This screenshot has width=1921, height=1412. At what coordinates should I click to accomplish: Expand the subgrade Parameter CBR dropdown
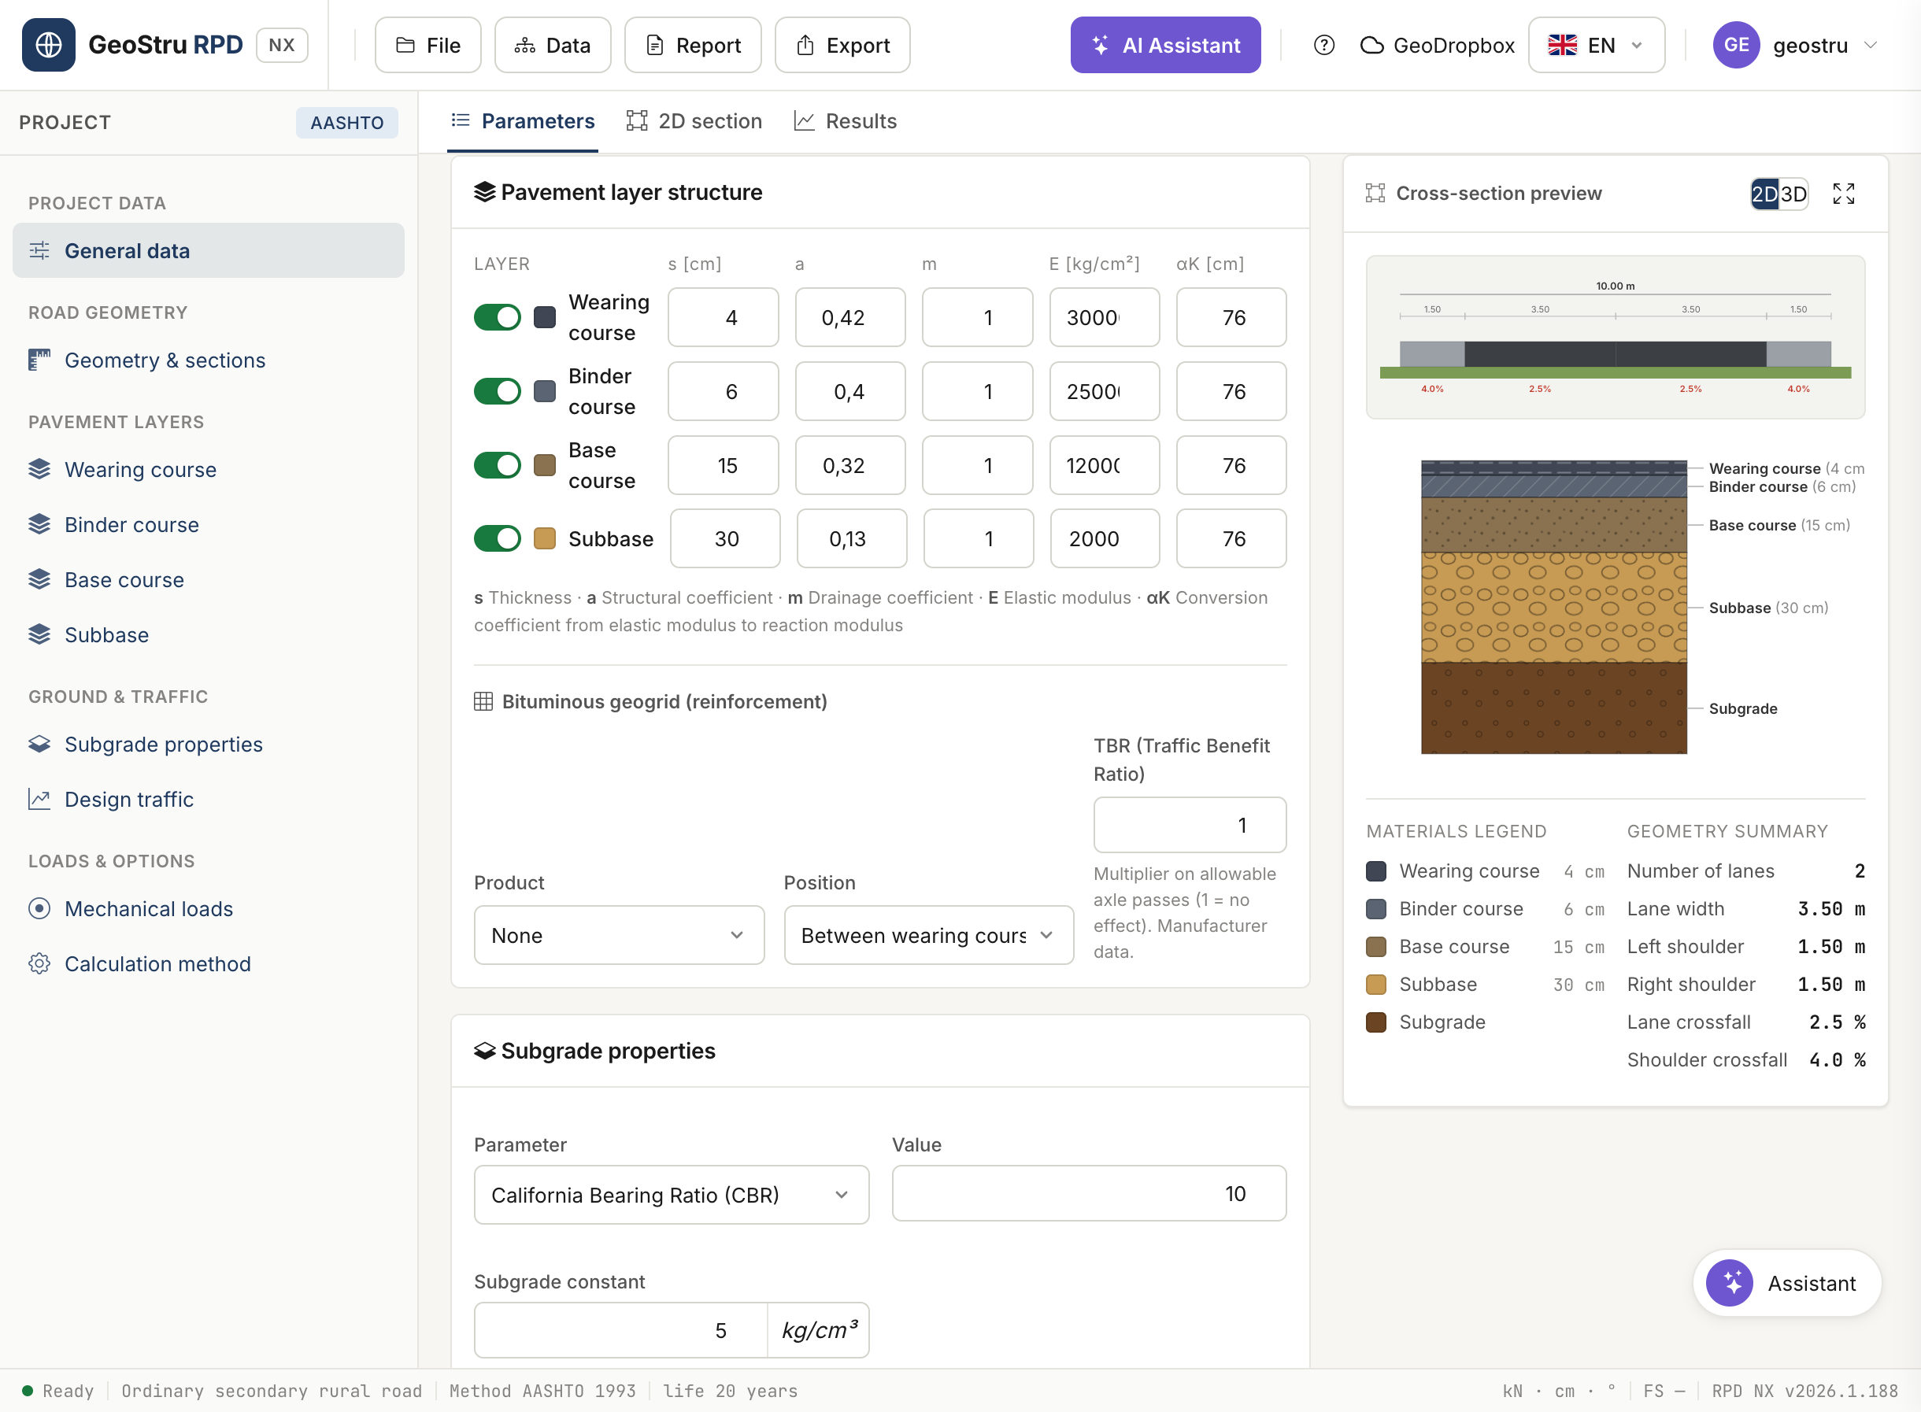671,1195
